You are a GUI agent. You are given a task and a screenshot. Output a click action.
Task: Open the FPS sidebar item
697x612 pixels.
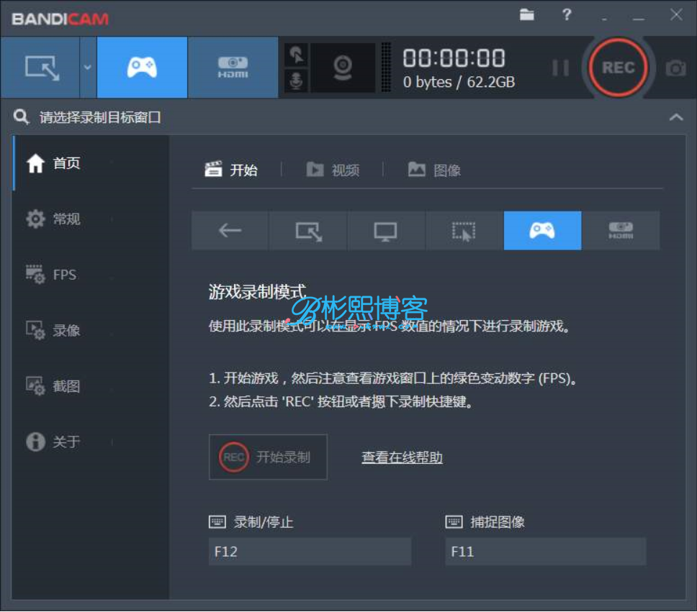[90, 275]
